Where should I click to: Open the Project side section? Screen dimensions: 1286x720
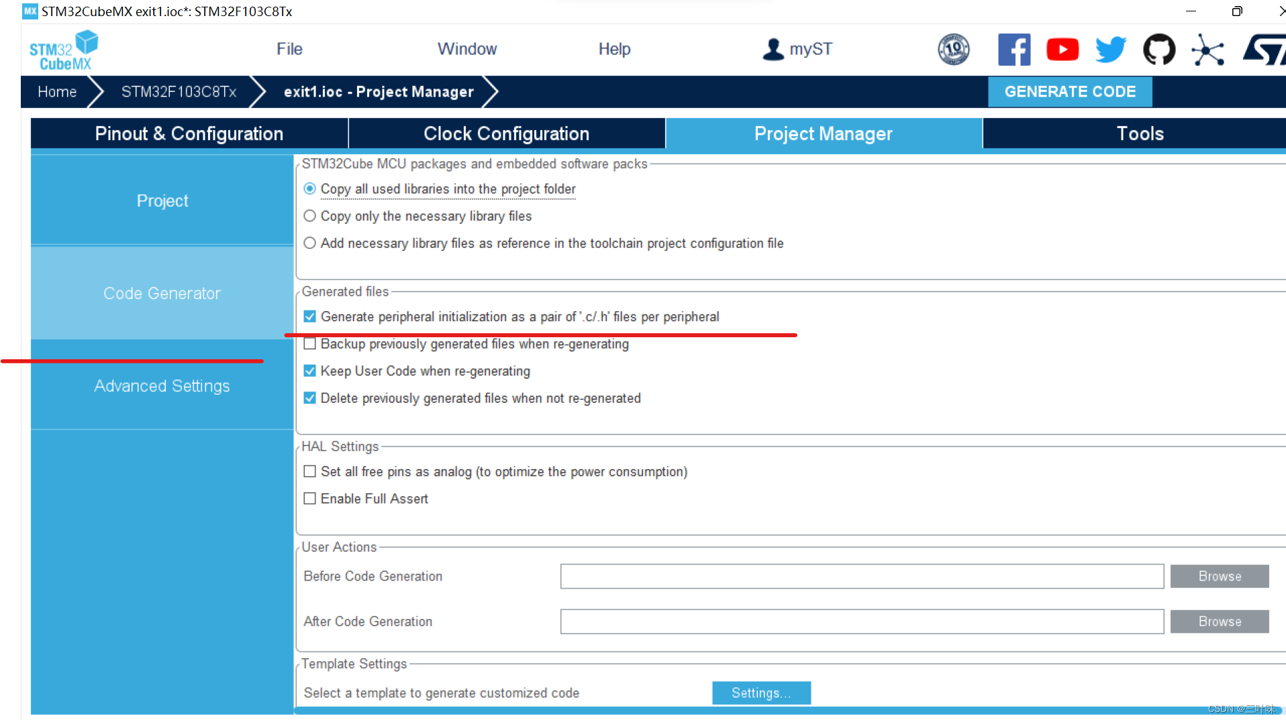(x=162, y=200)
